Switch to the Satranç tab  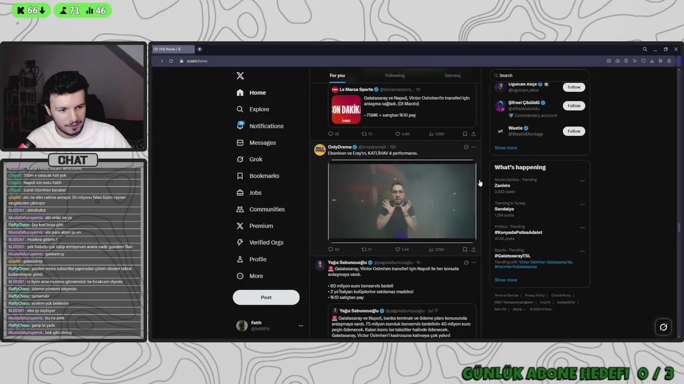pyautogui.click(x=453, y=75)
